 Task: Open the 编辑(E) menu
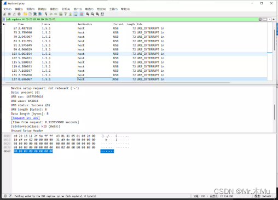tap(19, 9)
